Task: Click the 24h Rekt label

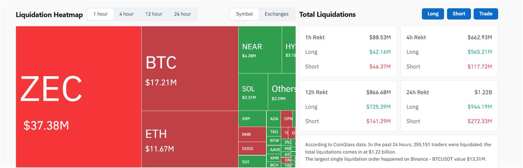Action: point(418,92)
